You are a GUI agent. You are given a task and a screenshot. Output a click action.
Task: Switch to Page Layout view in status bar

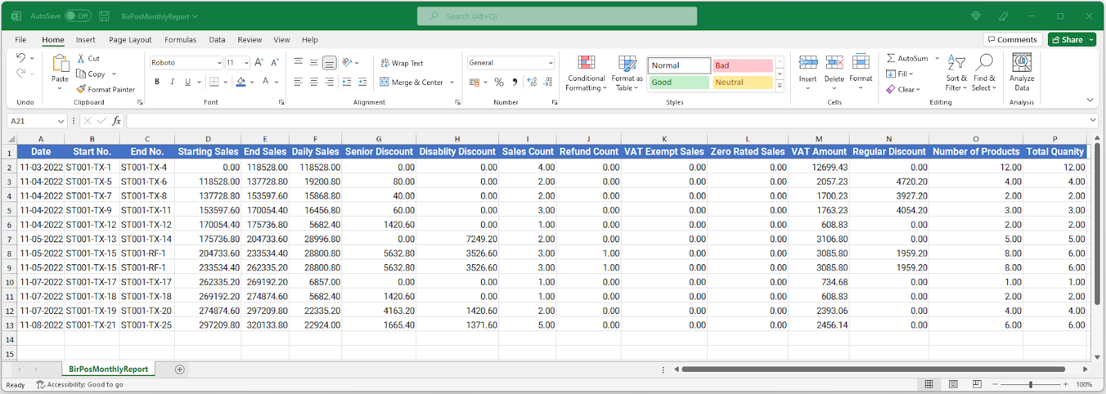coord(953,384)
